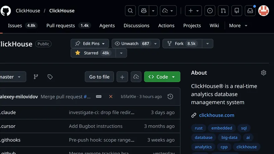Open the repositories icon in header
Image resolution: width=274 pixels, height=154 pixels.
(x=237, y=11)
